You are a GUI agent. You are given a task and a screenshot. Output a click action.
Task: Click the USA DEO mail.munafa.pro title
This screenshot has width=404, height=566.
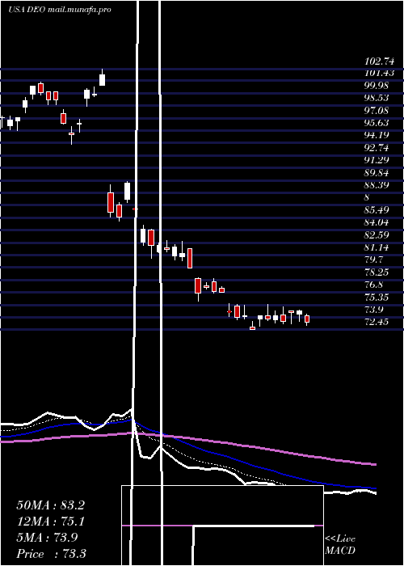[x=60, y=10]
